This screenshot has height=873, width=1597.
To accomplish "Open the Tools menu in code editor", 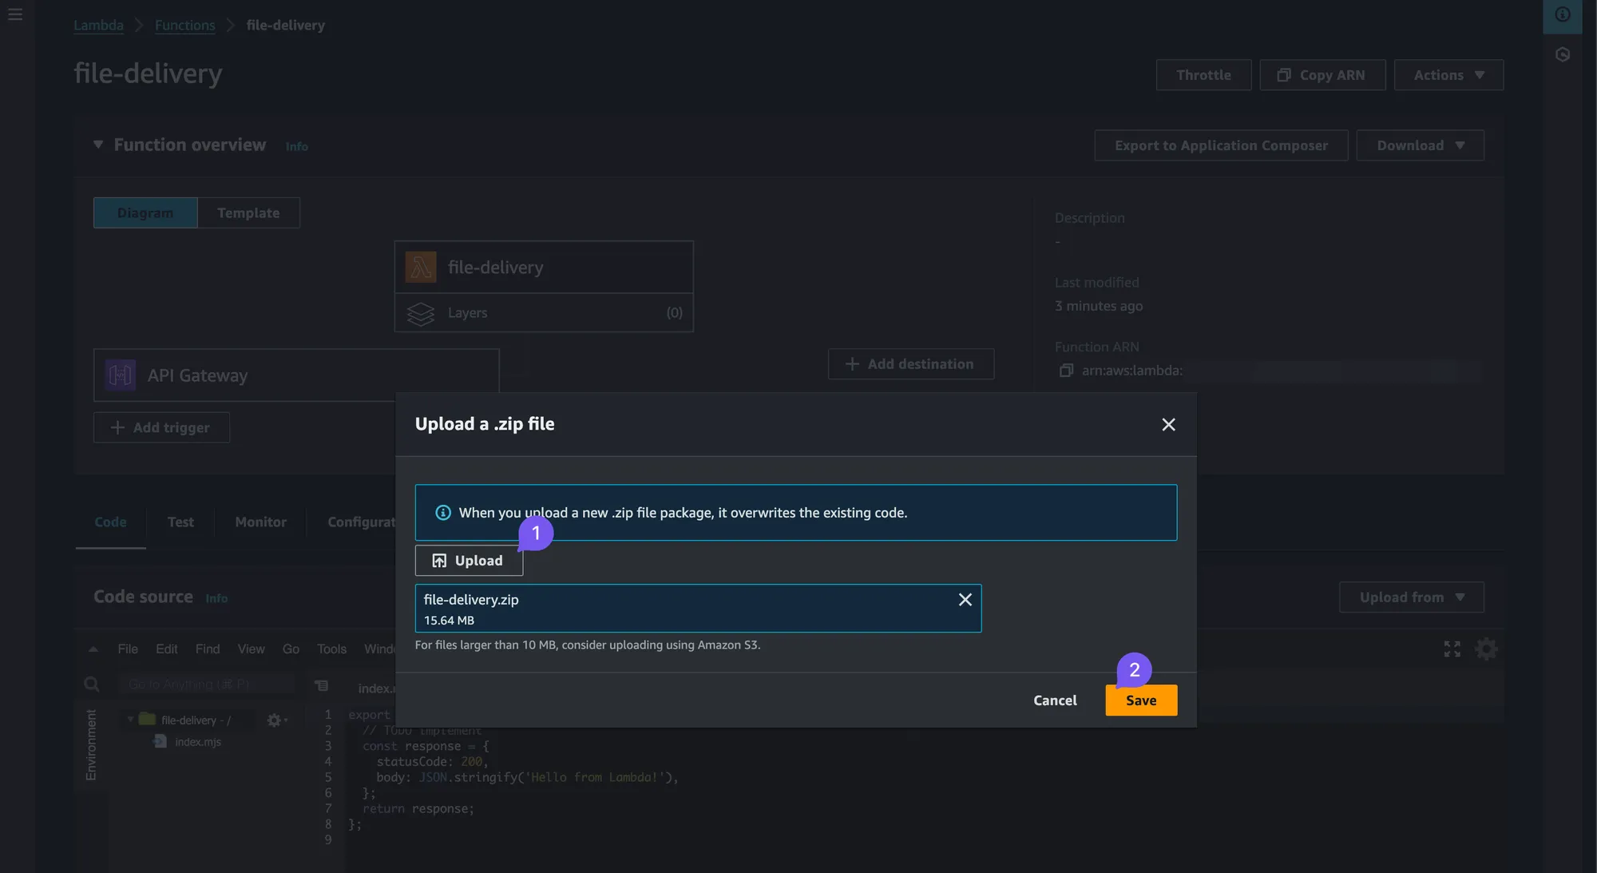I will (x=331, y=649).
